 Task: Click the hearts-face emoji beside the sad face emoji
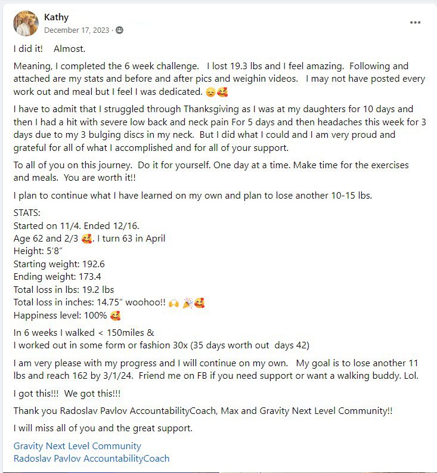pyautogui.click(x=222, y=92)
